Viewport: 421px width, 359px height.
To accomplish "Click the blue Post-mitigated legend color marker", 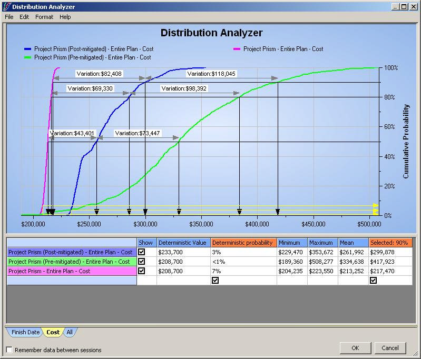I will (27, 49).
